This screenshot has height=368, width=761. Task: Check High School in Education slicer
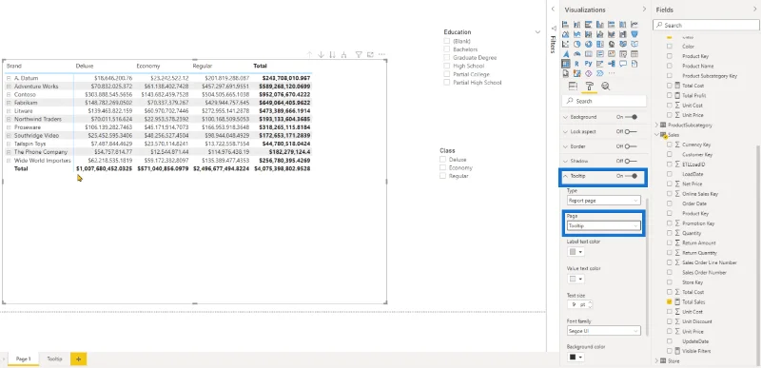coord(446,66)
